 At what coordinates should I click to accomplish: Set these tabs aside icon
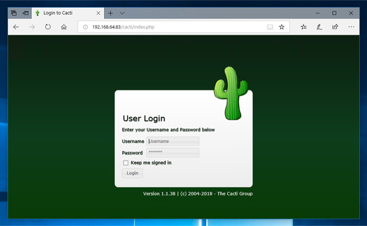click(x=26, y=13)
